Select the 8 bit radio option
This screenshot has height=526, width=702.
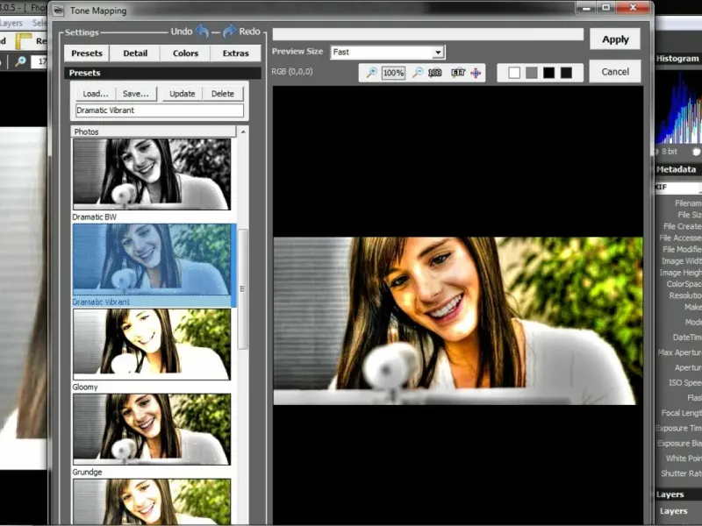coord(660,152)
